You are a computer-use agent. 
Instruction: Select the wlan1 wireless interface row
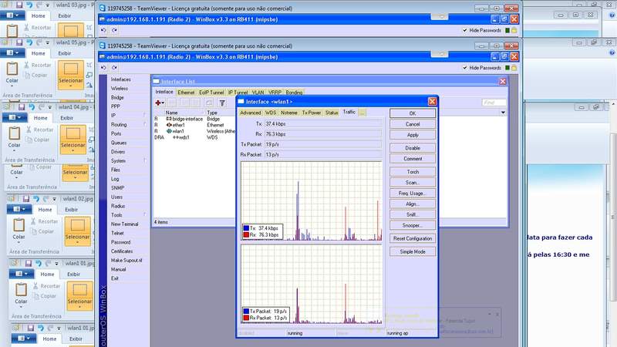(178, 131)
